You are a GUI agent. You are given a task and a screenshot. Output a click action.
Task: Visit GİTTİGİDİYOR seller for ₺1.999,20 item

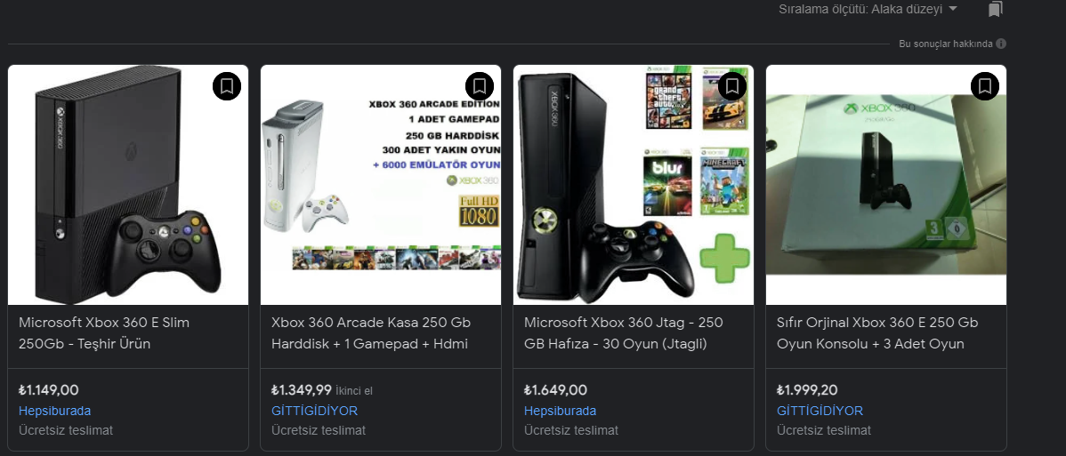point(820,412)
